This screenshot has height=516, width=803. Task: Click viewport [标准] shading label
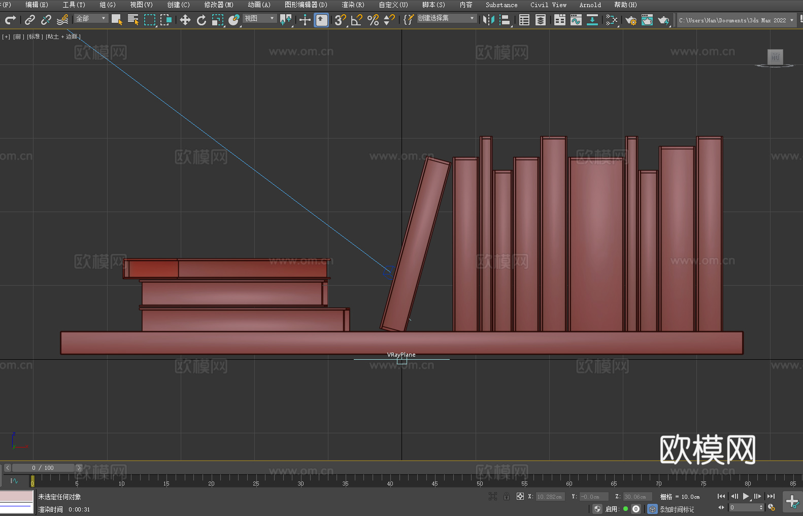point(35,37)
